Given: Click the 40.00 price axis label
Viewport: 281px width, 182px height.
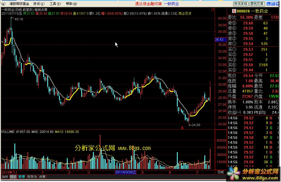Looking at the screenshot, I should [222, 18].
